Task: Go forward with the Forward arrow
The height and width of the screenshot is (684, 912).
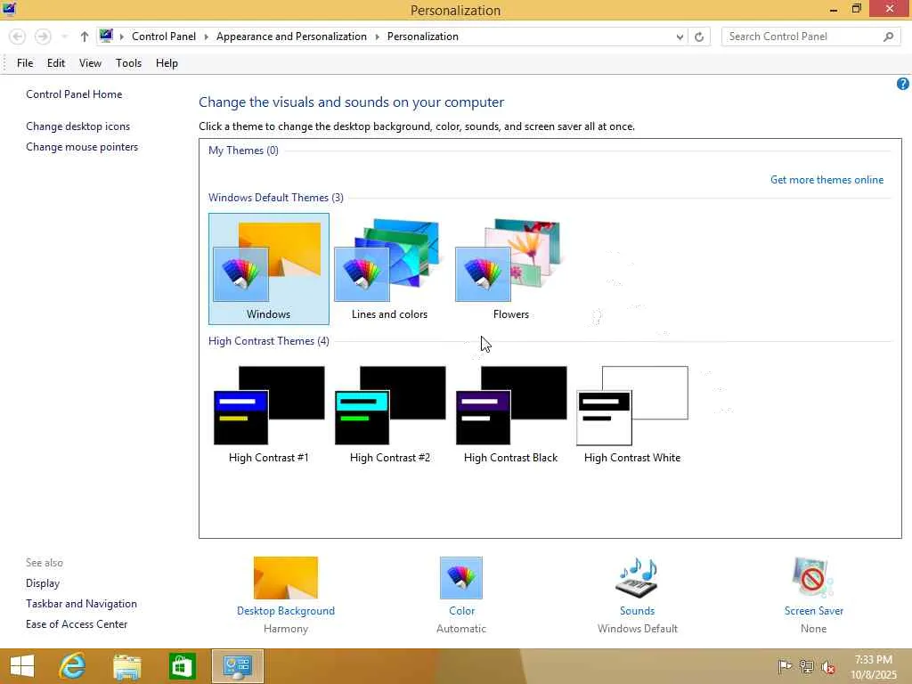Action: pos(43,37)
